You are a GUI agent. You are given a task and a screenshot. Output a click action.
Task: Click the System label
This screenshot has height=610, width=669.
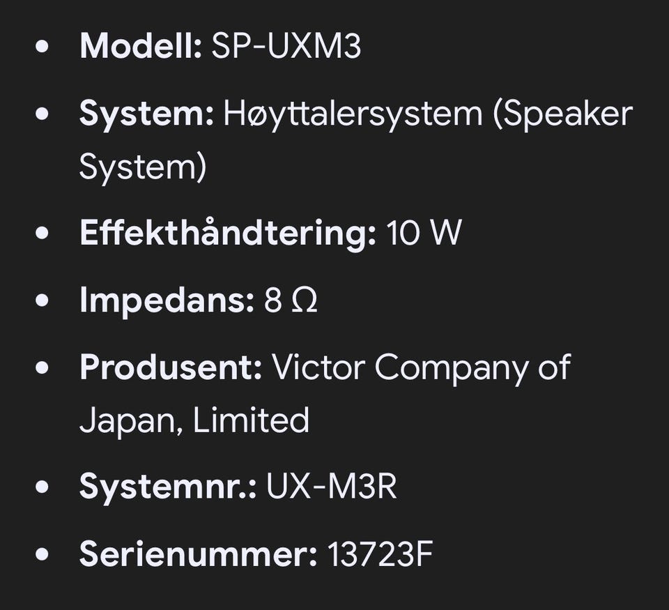[x=146, y=114]
